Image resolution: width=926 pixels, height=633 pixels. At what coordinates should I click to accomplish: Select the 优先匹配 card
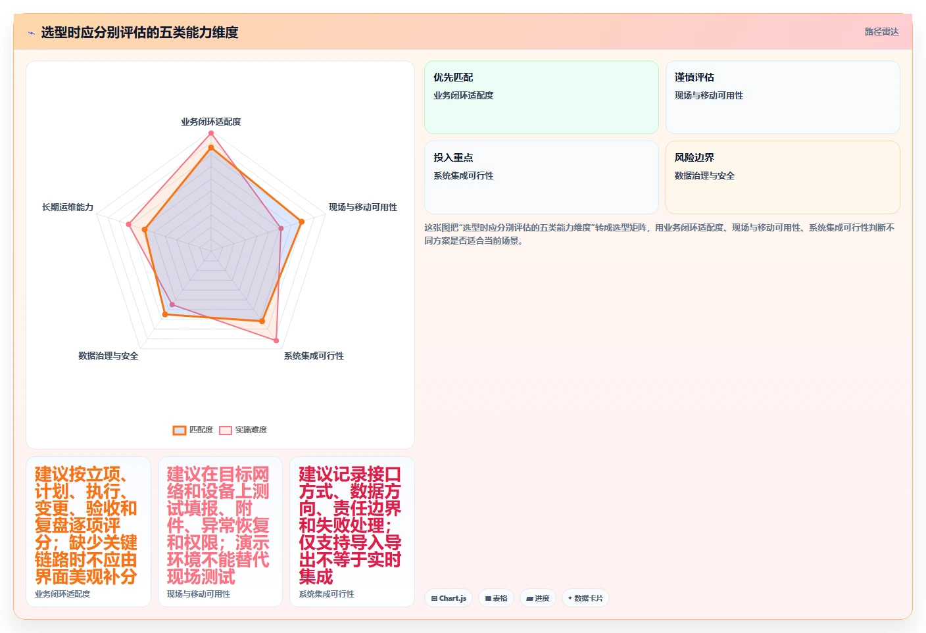pos(541,97)
